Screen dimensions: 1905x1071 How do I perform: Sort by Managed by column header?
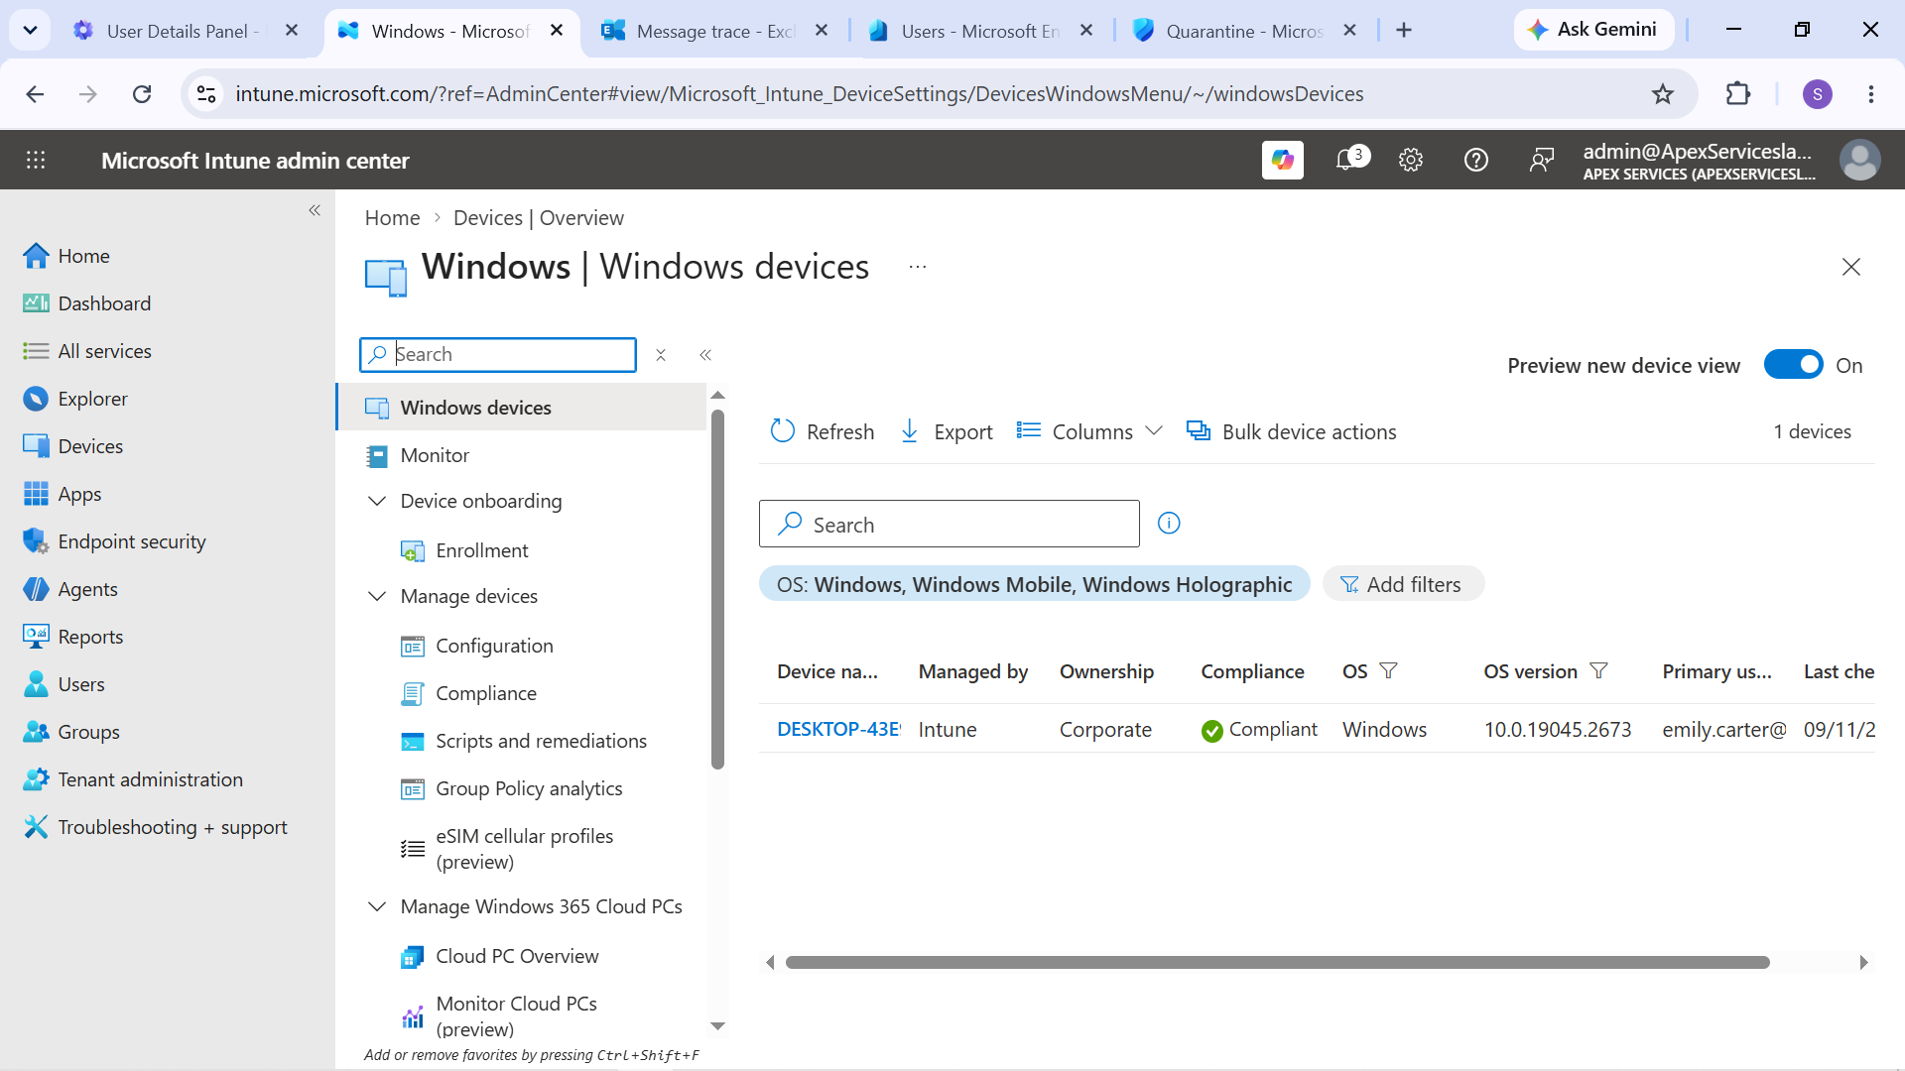pyautogui.click(x=972, y=671)
